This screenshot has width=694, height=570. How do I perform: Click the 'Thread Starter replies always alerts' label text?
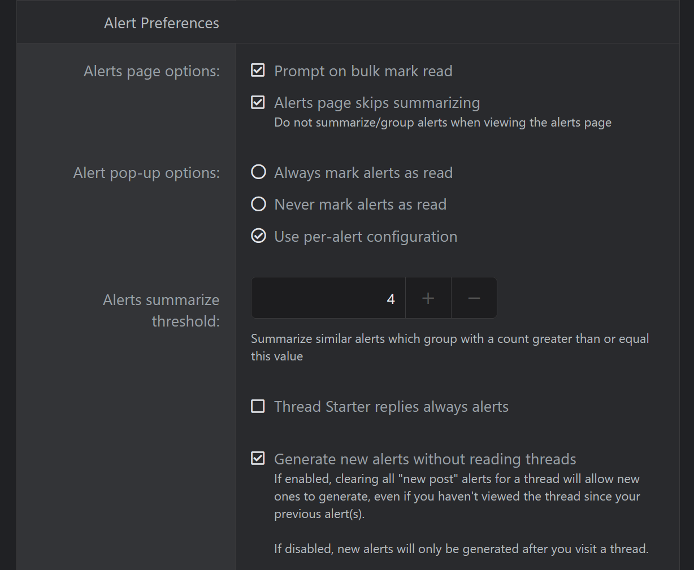pyautogui.click(x=391, y=407)
